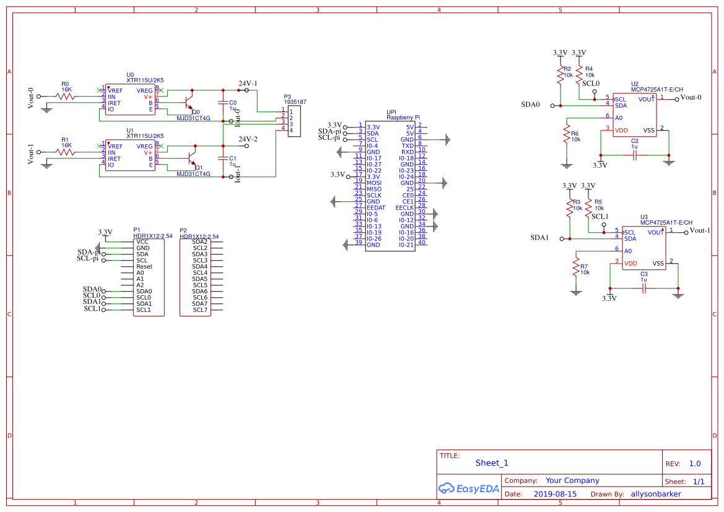Screen dimensions: 724x512
Task: Click the Sheet_1 title text
Action: click(x=491, y=462)
